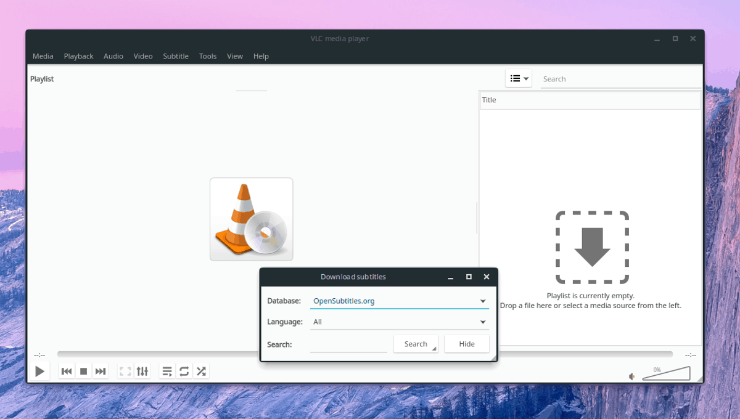Select the Stop playback icon
Screen dimensions: 740x419
click(83, 371)
